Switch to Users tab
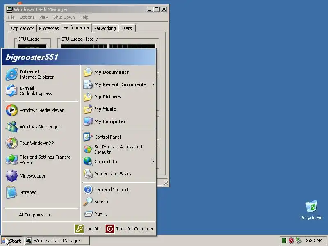Viewport: 328px width, 246px height. pyautogui.click(x=126, y=28)
